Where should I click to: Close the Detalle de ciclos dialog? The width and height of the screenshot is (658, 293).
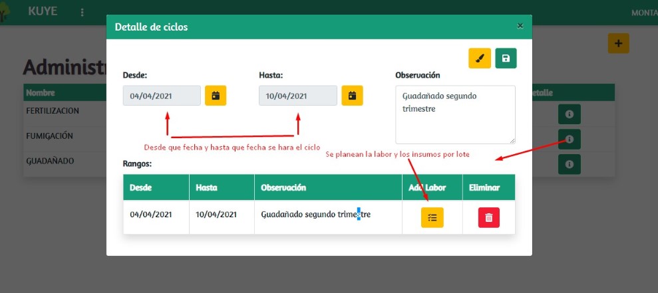[520, 26]
